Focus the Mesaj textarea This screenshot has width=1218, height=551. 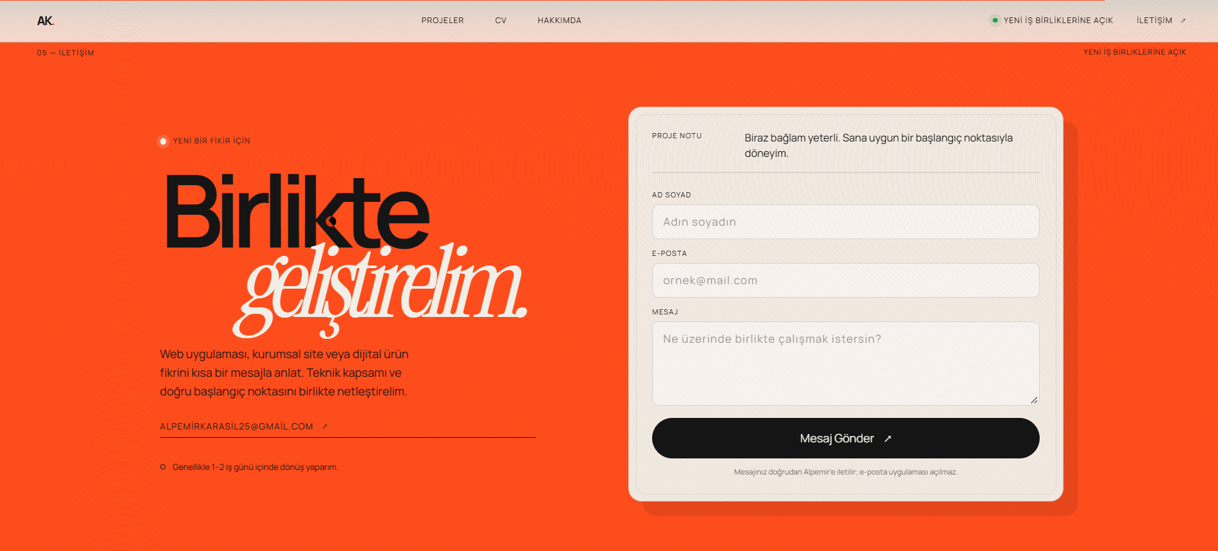tap(845, 363)
